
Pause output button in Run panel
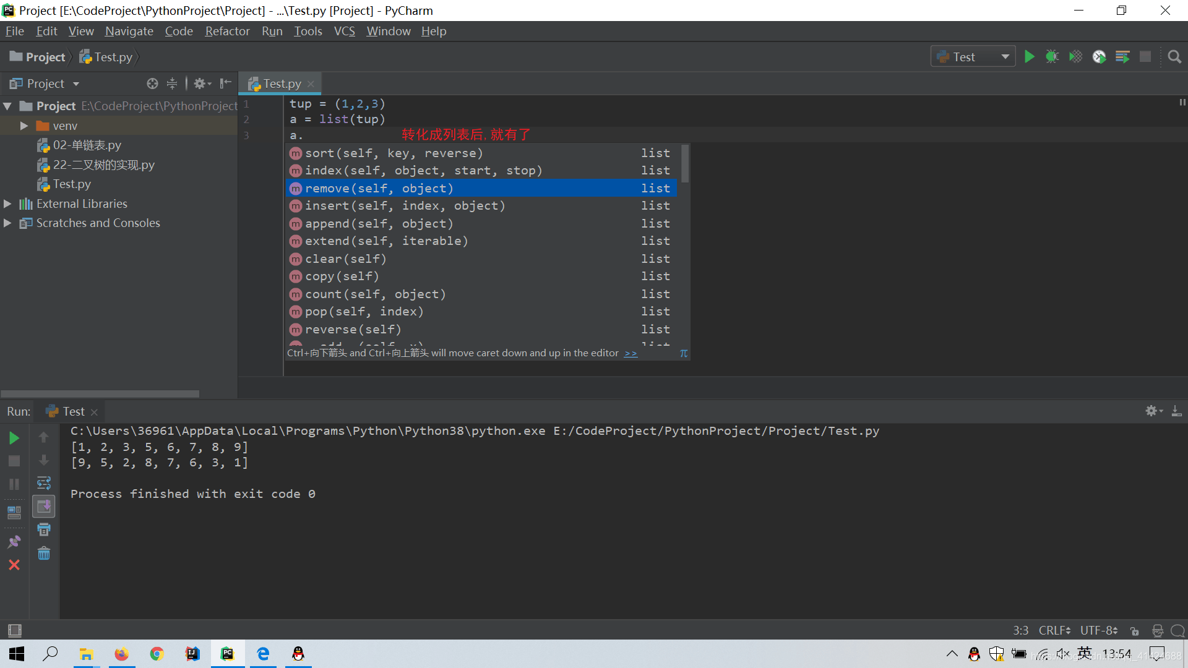14,484
